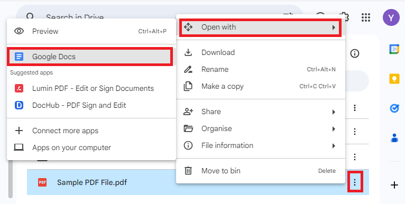Open Google Calendar from side panel
The width and height of the screenshot is (405, 204).
click(x=394, y=49)
